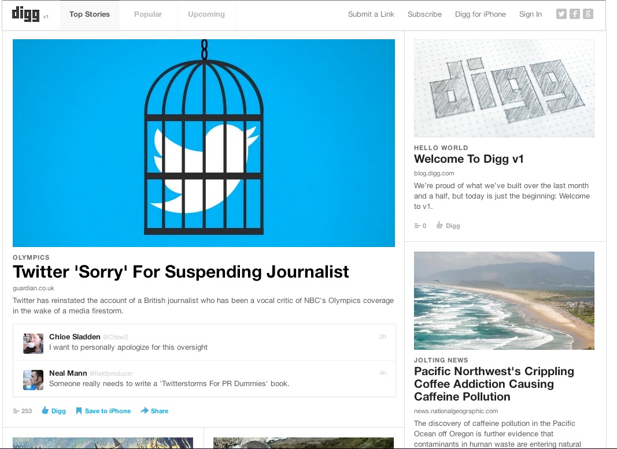Switch to the Popular tab
617x449 pixels.
tap(148, 14)
